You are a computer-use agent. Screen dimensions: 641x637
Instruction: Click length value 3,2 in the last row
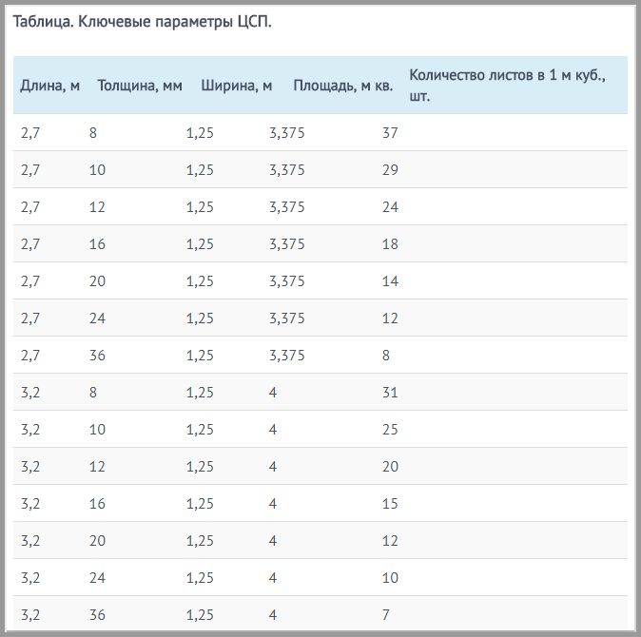point(30,615)
